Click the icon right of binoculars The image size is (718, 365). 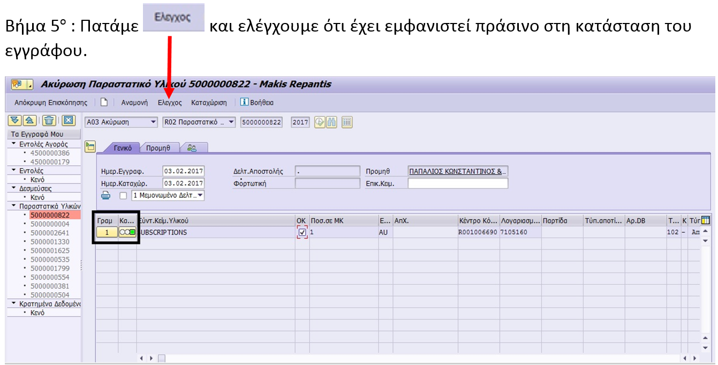347,122
